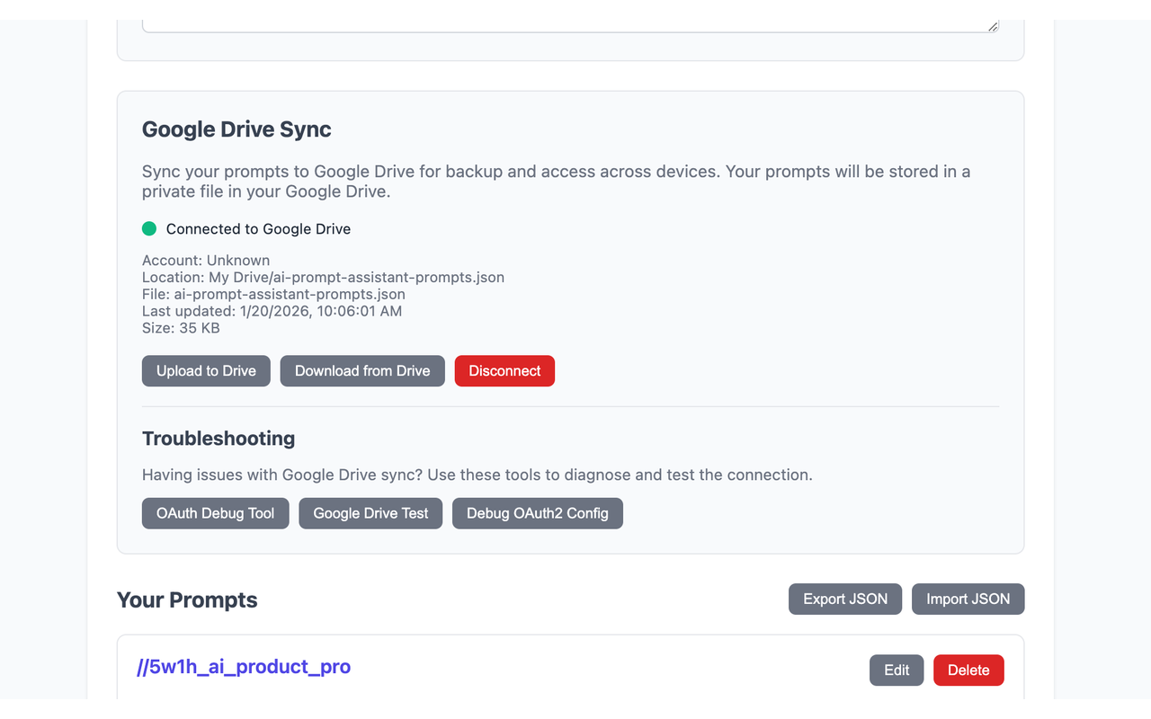Run the Google Drive Test
Screen dimensions: 1151x719
(370, 513)
